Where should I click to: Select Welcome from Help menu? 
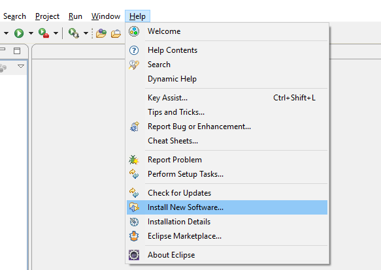(227, 31)
